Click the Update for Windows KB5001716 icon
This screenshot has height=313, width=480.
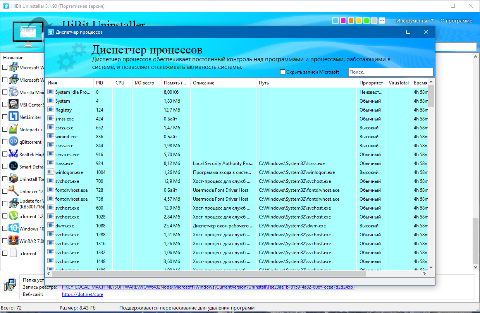click(x=14, y=203)
